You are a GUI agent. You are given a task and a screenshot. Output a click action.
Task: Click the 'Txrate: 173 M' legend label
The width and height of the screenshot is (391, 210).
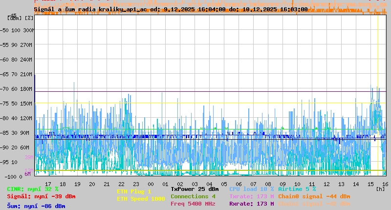pyautogui.click(x=252, y=196)
